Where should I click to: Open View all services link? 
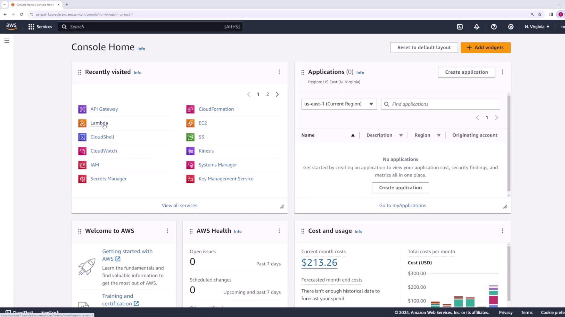point(179,205)
